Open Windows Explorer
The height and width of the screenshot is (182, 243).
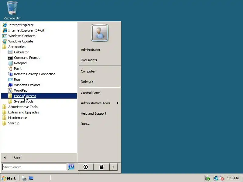tap(39, 85)
